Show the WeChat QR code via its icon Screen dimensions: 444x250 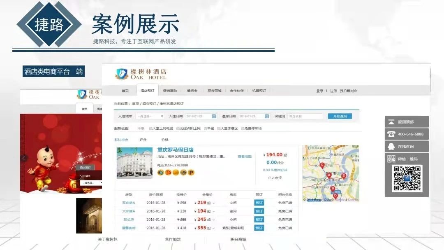[x=392, y=158]
